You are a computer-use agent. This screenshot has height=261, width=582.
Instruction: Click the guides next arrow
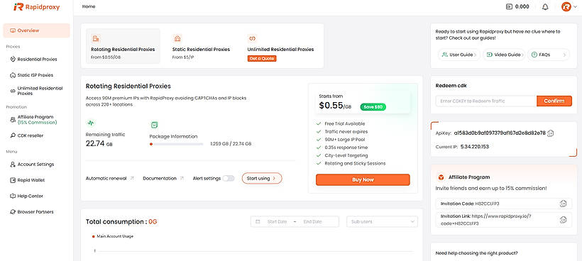[564, 55]
